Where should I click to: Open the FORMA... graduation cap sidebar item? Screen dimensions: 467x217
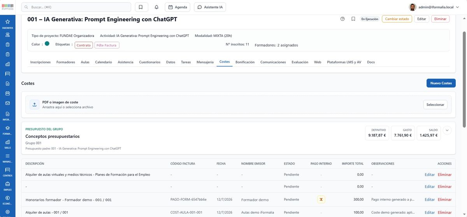(x=7, y=130)
